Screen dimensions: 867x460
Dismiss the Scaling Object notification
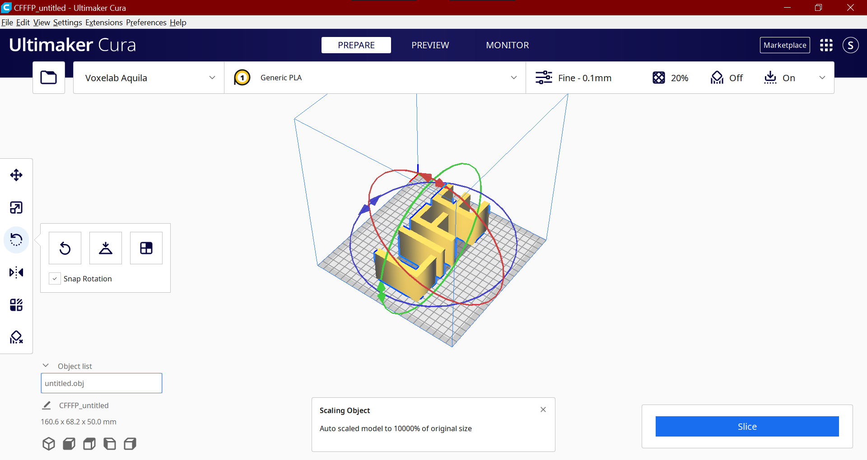pos(543,409)
